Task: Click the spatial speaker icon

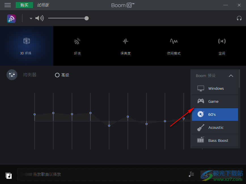Action: 222,41
